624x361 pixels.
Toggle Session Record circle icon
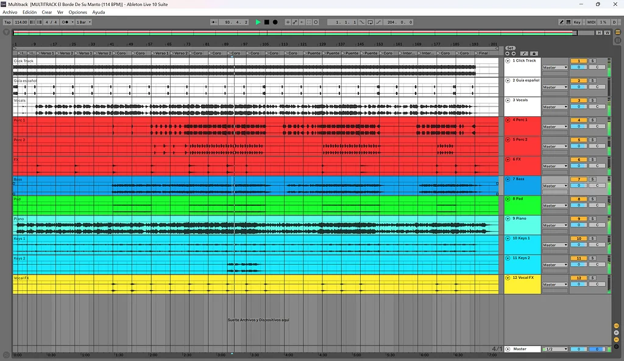point(316,23)
